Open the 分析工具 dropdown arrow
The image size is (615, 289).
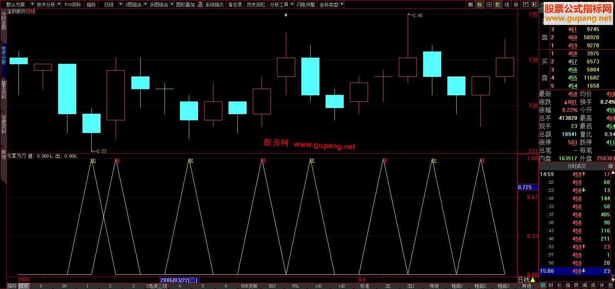coord(292,5)
